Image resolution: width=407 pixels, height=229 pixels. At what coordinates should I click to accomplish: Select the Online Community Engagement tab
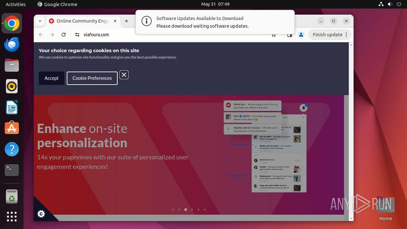(83, 21)
